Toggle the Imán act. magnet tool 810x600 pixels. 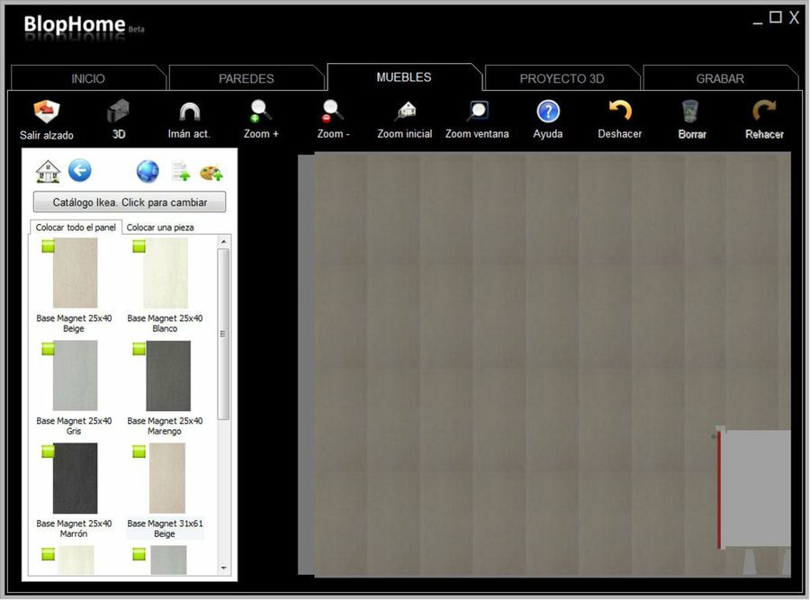189,112
